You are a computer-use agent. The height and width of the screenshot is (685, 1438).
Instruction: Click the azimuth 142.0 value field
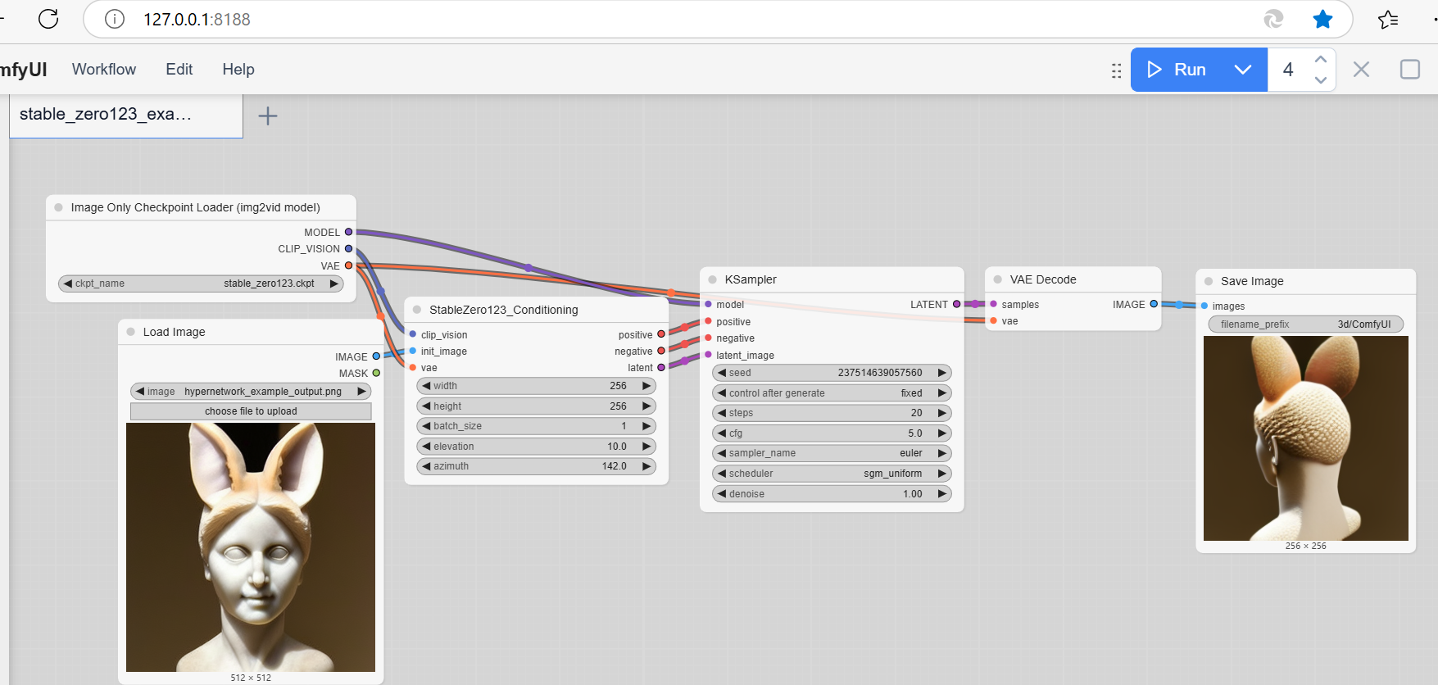tap(537, 466)
